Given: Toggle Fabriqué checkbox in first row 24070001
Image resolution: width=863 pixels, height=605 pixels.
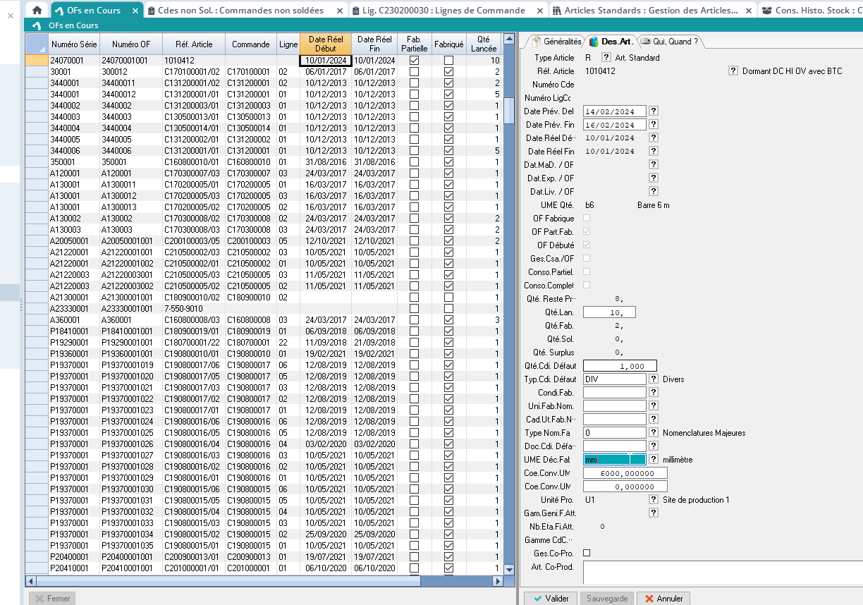Looking at the screenshot, I should point(448,61).
